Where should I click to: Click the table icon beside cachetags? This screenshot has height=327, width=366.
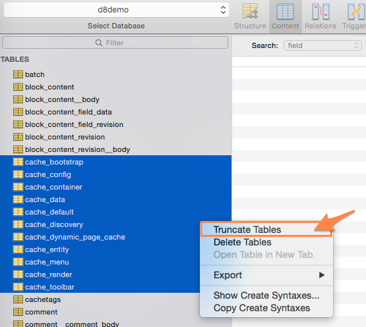pos(18,299)
